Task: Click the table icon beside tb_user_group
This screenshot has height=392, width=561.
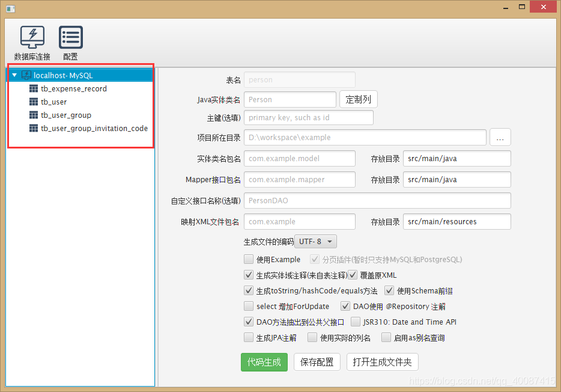Action: tap(34, 115)
